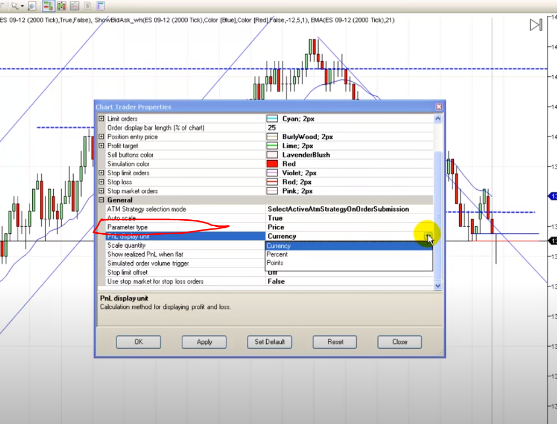Expand the Stop loss properties

coord(102,182)
